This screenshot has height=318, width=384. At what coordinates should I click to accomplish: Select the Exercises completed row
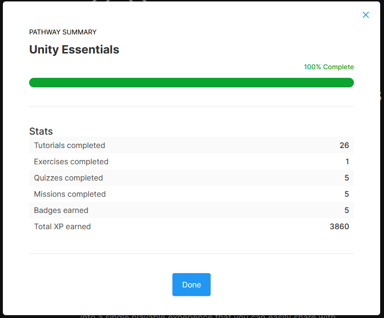71,161
